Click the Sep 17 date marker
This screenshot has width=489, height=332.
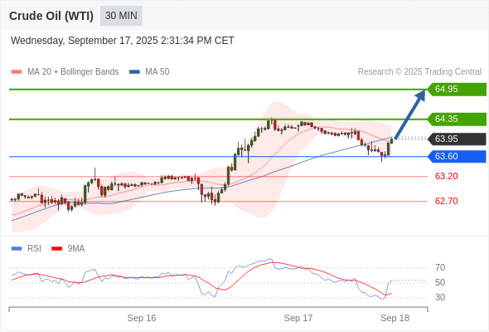[298, 318]
